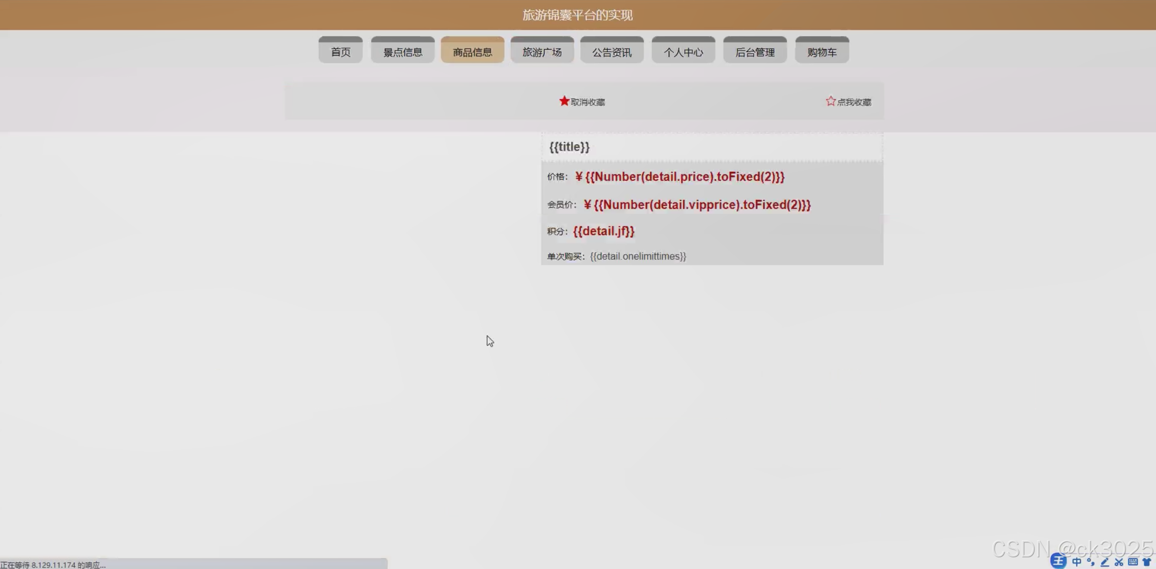Click the IME logo icon in tray
Screen dimensions: 1156x569
(1058, 561)
